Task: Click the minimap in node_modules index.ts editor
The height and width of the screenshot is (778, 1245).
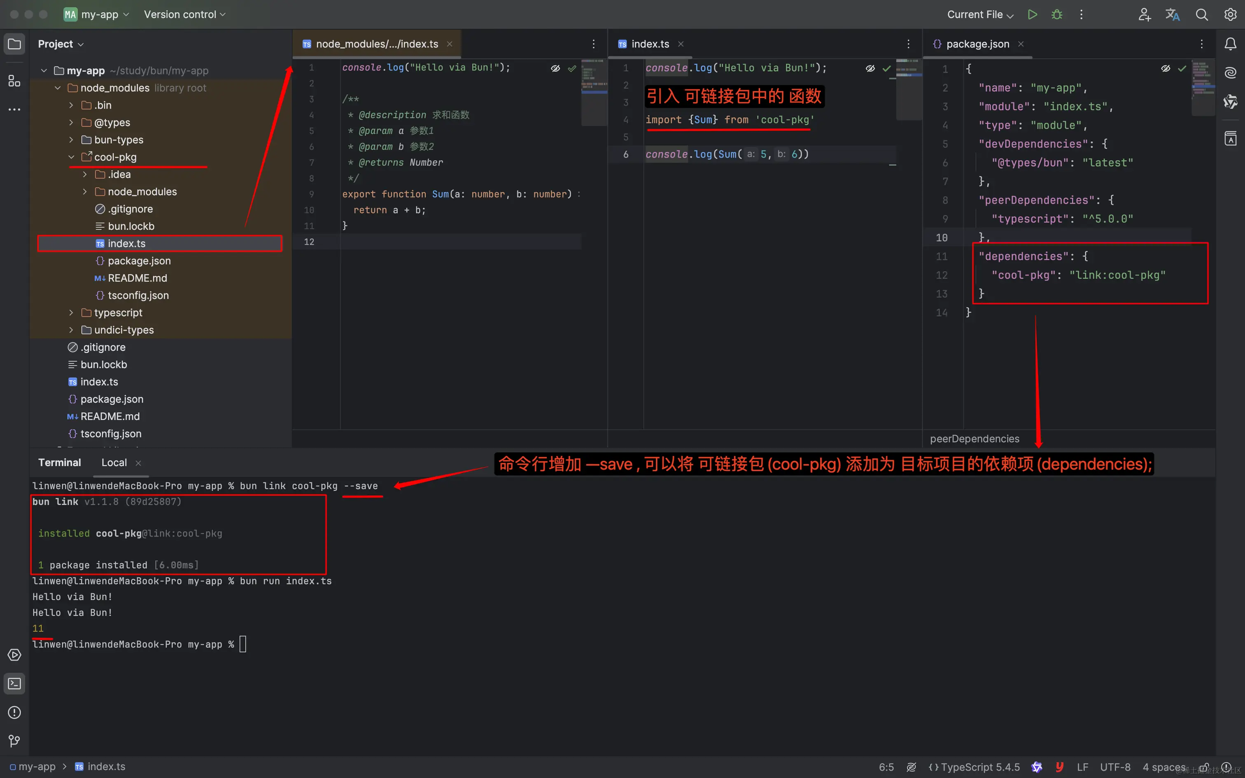Action: point(594,93)
